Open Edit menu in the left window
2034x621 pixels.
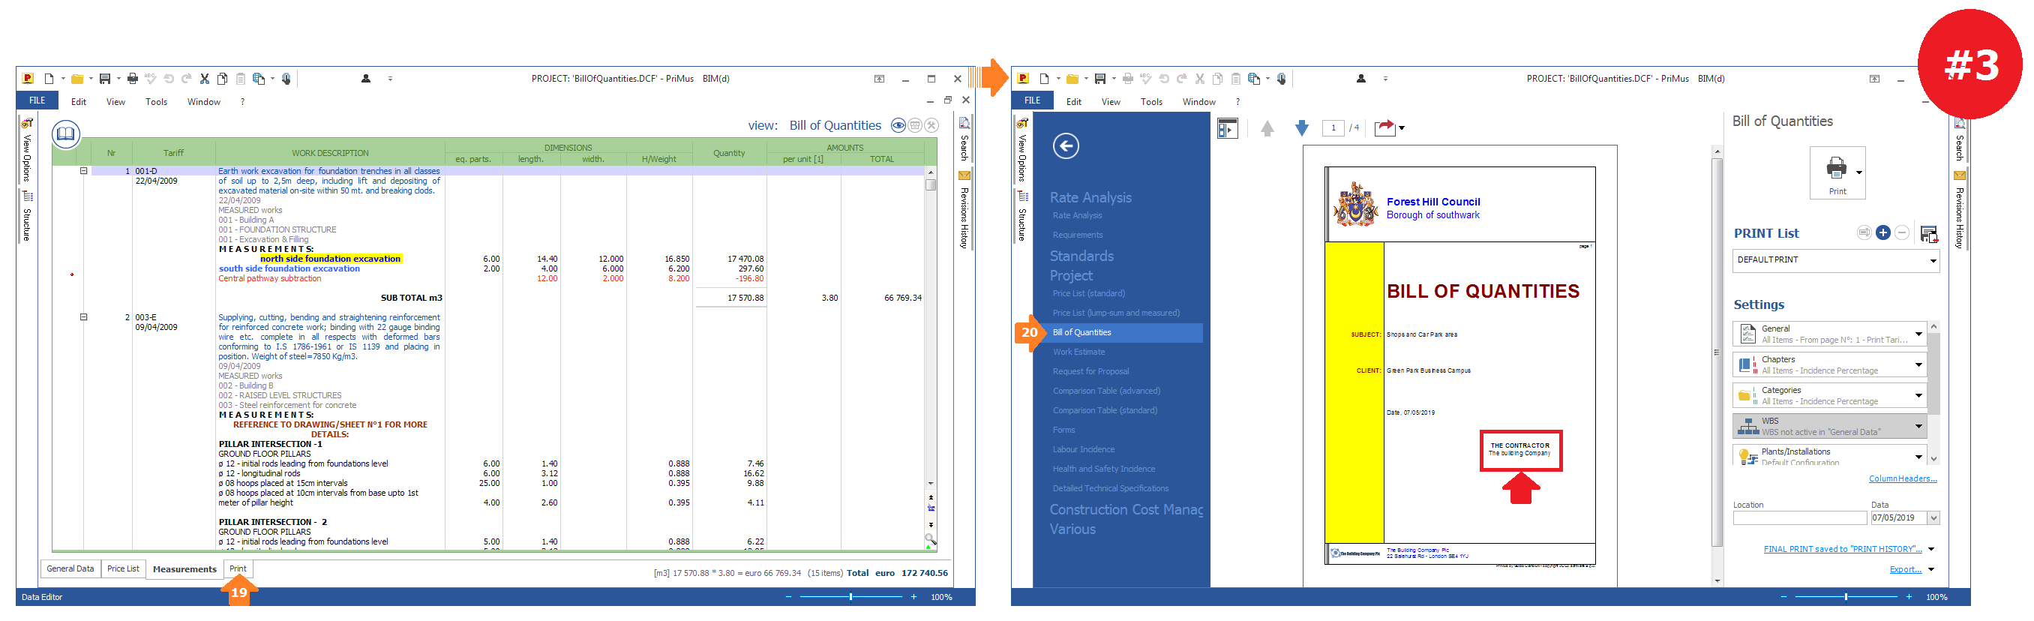click(x=79, y=102)
